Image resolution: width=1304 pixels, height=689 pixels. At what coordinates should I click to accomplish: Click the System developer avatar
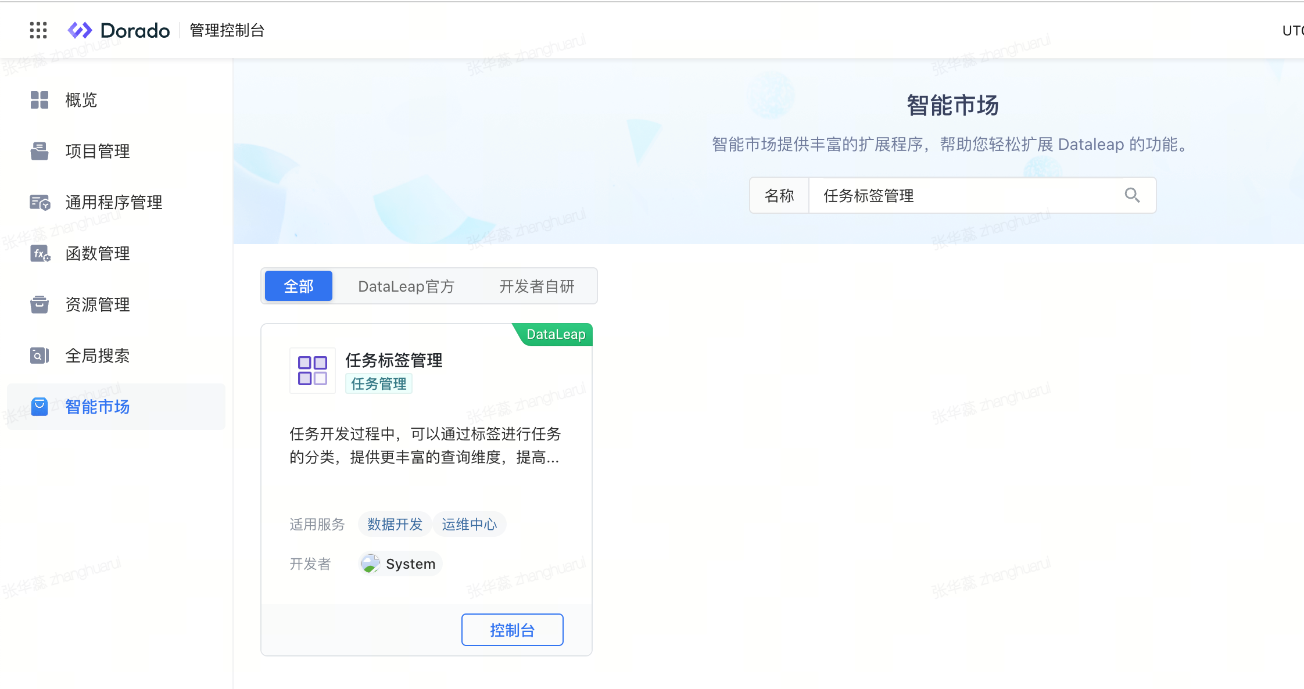click(370, 564)
